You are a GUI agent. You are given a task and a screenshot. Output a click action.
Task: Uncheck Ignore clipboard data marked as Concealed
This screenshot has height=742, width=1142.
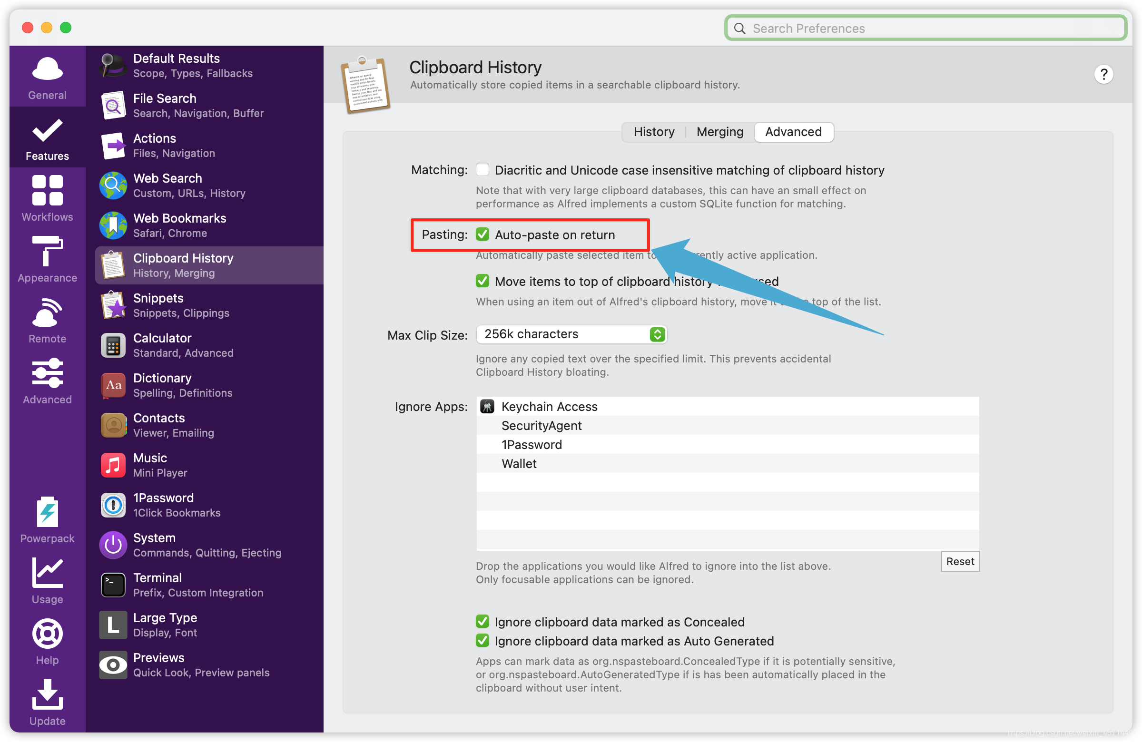point(482,622)
